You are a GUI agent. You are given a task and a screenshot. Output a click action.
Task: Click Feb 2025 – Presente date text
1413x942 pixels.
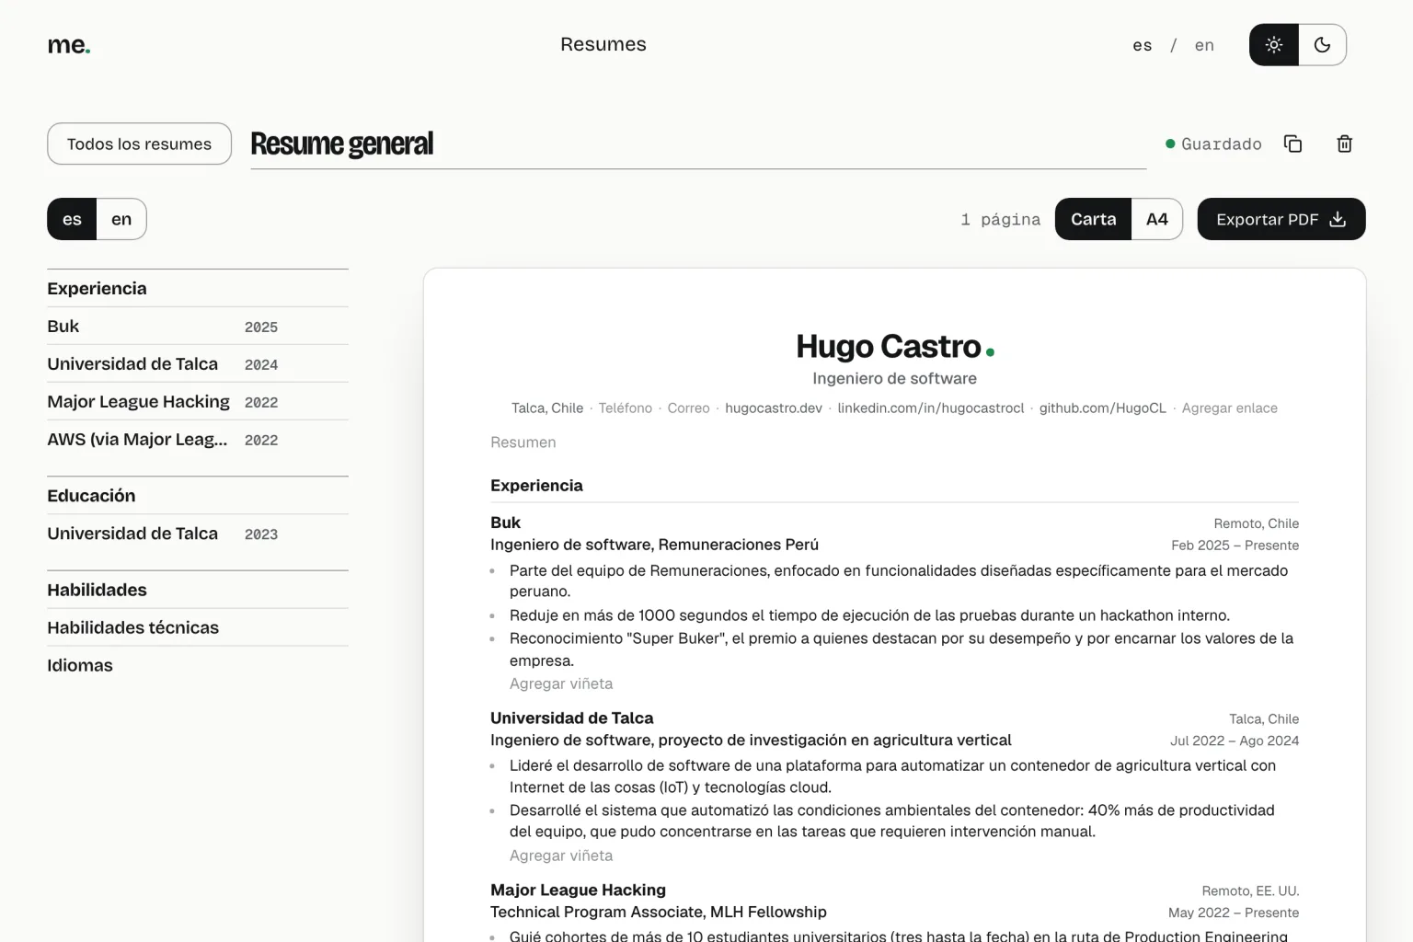click(x=1235, y=546)
